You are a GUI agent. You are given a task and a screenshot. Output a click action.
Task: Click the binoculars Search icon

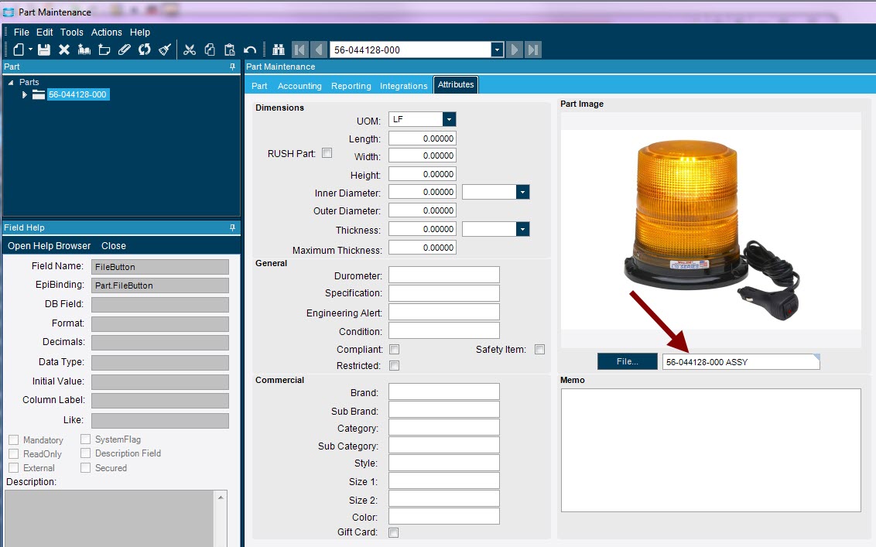click(279, 50)
